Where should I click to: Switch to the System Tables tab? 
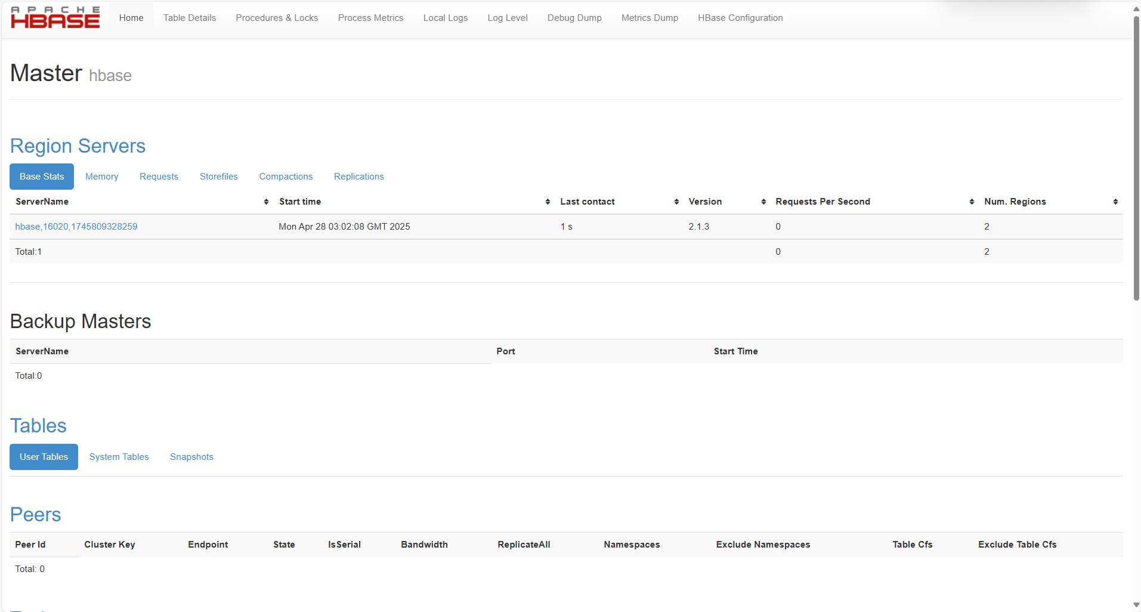pos(119,457)
